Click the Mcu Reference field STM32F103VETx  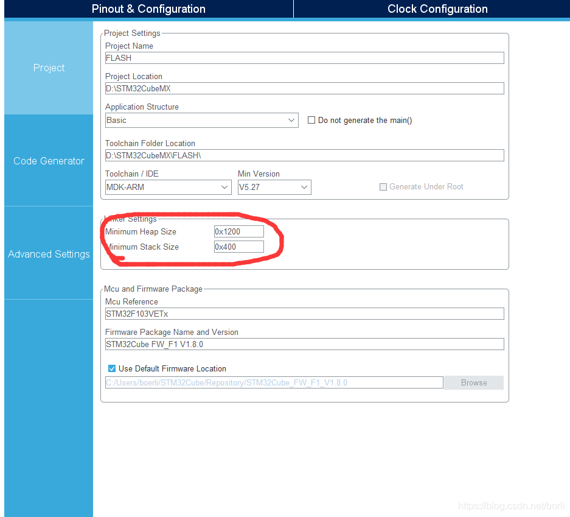(304, 314)
